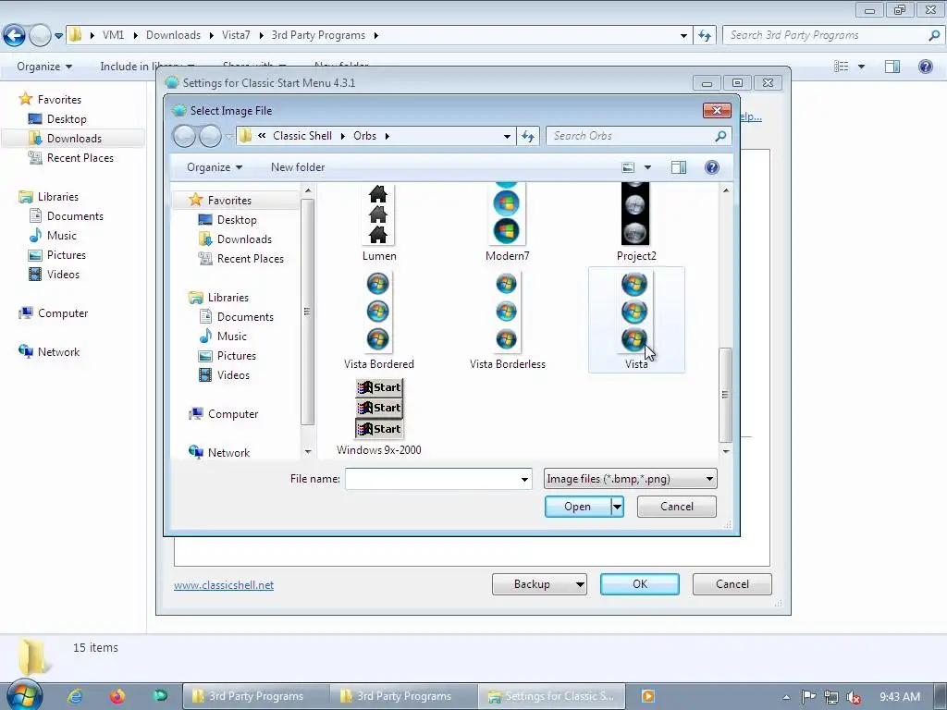The height and width of the screenshot is (710, 947).
Task: Select Downloads in file dialog navigation pane
Action: coord(244,239)
